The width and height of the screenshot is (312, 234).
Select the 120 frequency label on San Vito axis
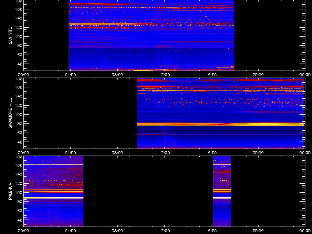click(18, 27)
